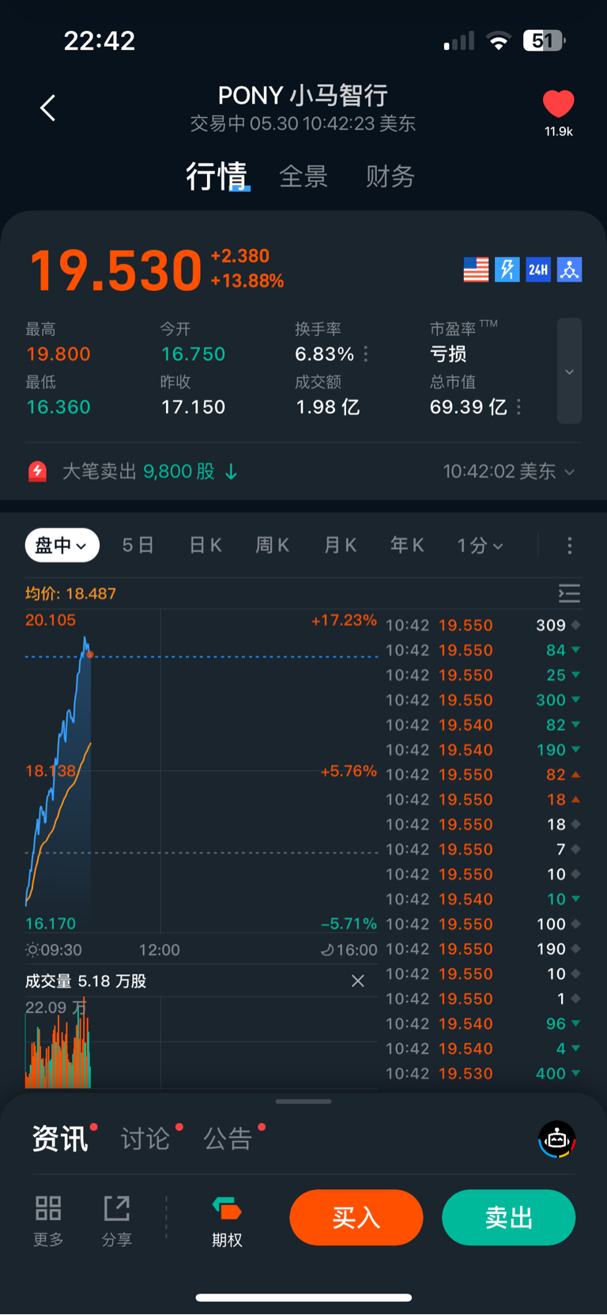Viewport: 607px width, 1315px height.
Task: Switch to 日K chart tab
Action: (x=205, y=546)
